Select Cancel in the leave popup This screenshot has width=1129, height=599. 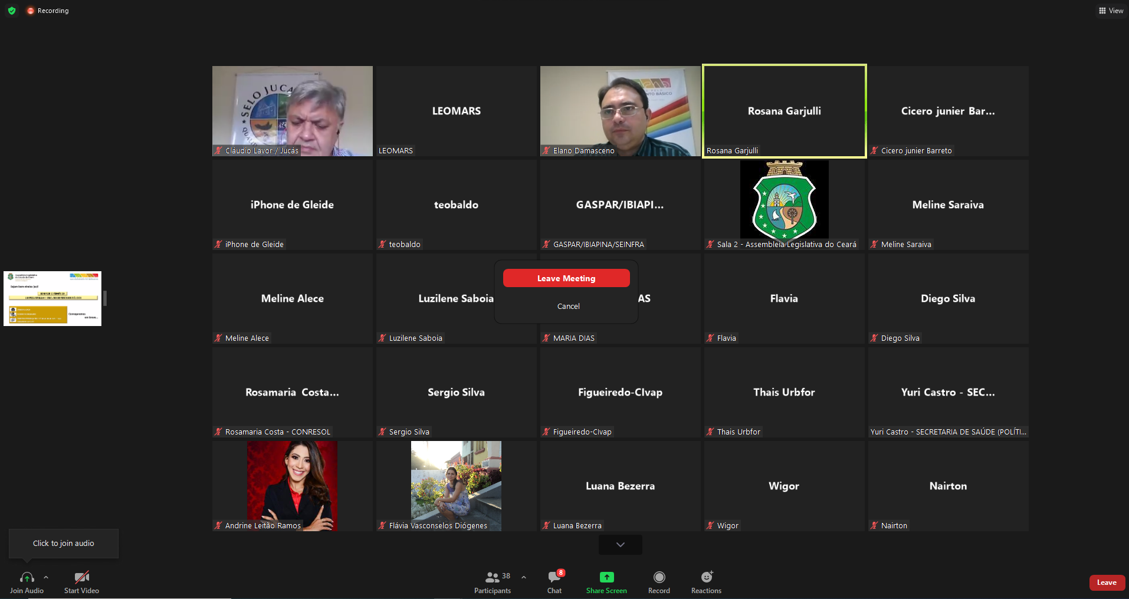[568, 306]
